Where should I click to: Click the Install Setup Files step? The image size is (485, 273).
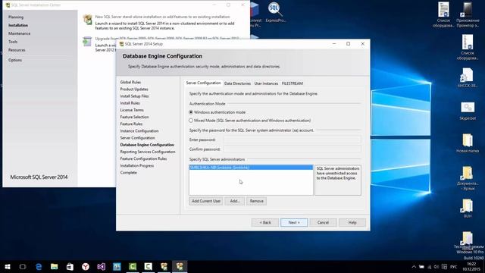coord(134,96)
